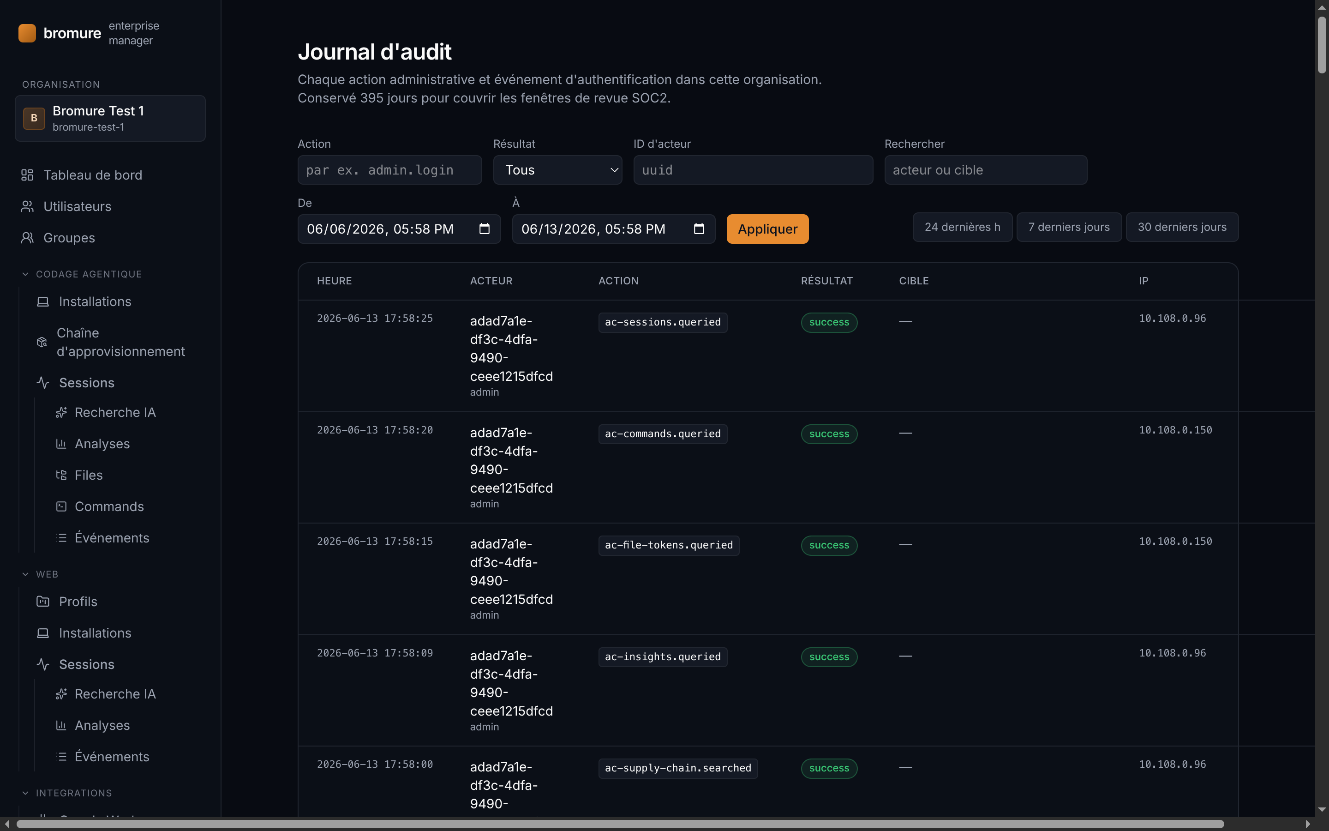The width and height of the screenshot is (1329, 831).
Task: Open calendar picker on the À date field
Action: pos(699,229)
